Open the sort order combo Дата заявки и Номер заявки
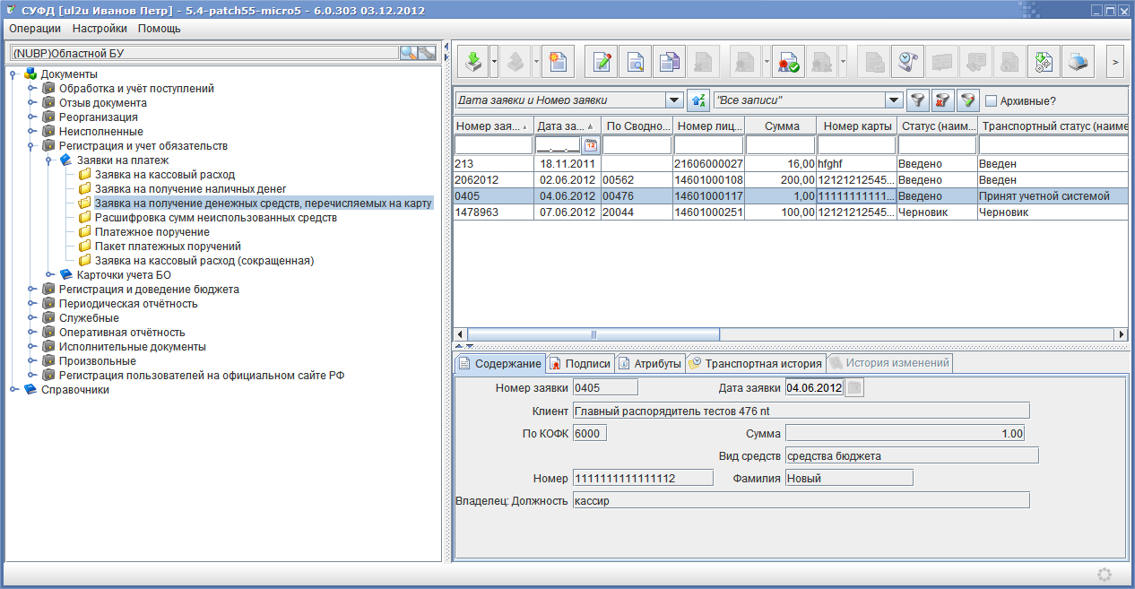The width and height of the screenshot is (1135, 589). pyautogui.click(x=674, y=100)
